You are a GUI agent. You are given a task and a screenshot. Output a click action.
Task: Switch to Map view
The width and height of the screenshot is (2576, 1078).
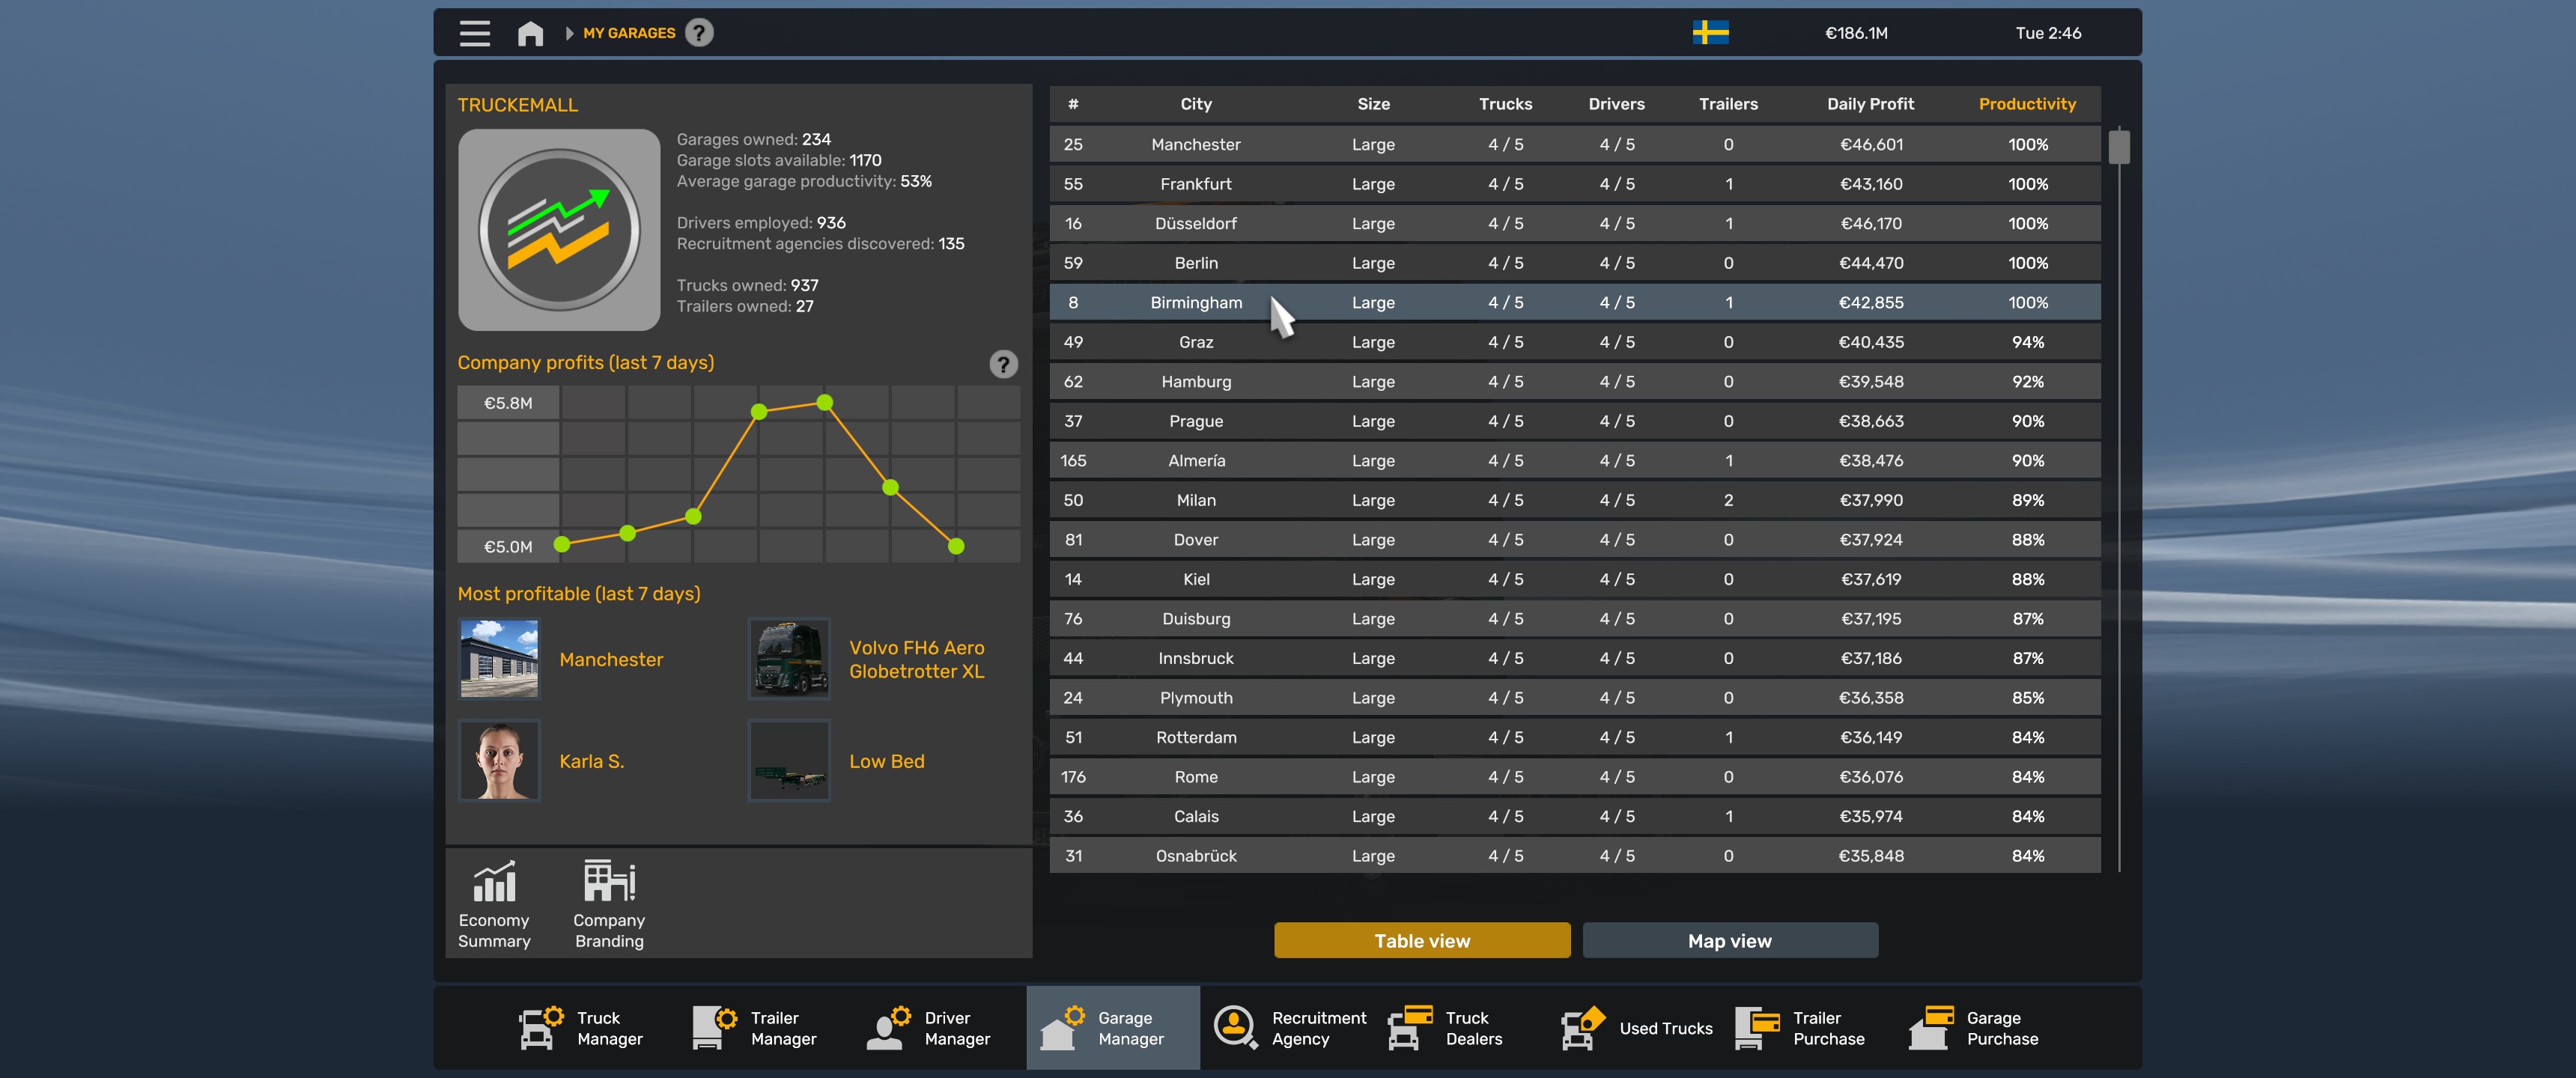1730,941
